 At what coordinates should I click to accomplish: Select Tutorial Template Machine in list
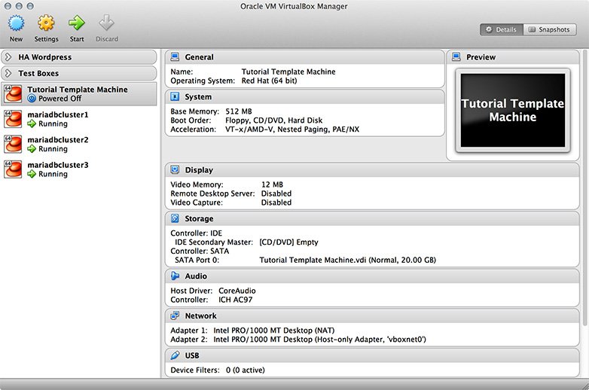pos(77,93)
